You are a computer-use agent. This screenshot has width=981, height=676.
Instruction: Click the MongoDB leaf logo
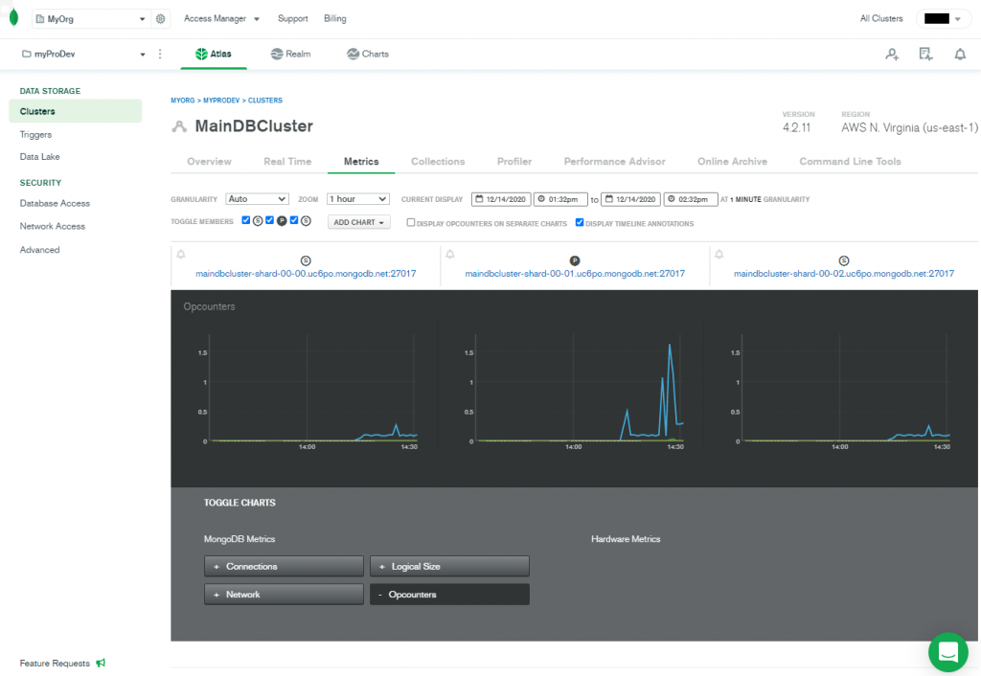13,18
